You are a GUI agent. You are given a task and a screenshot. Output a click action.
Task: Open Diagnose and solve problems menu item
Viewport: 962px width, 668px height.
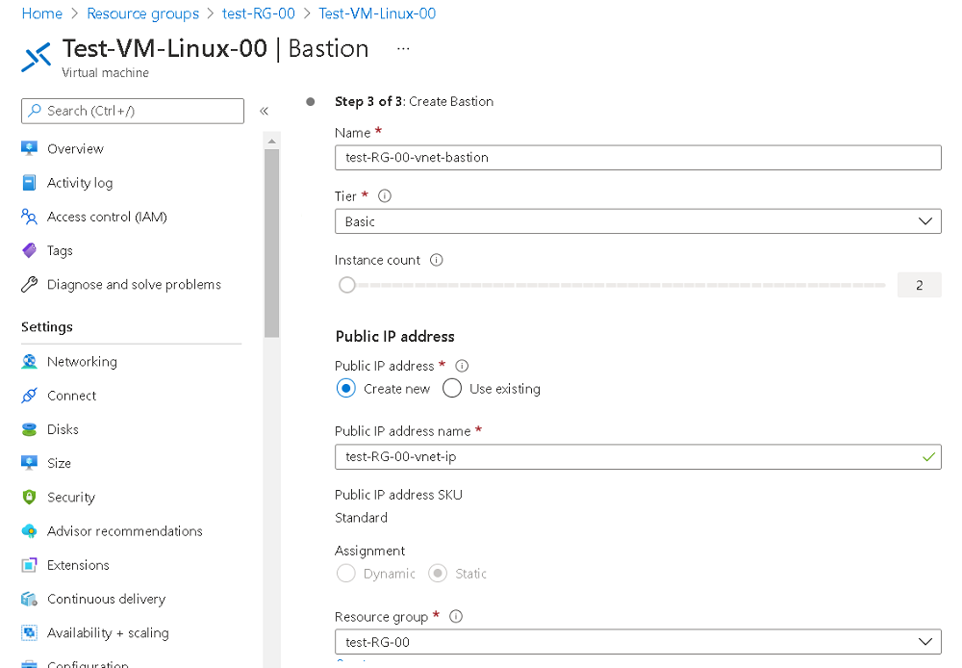pyautogui.click(x=134, y=284)
